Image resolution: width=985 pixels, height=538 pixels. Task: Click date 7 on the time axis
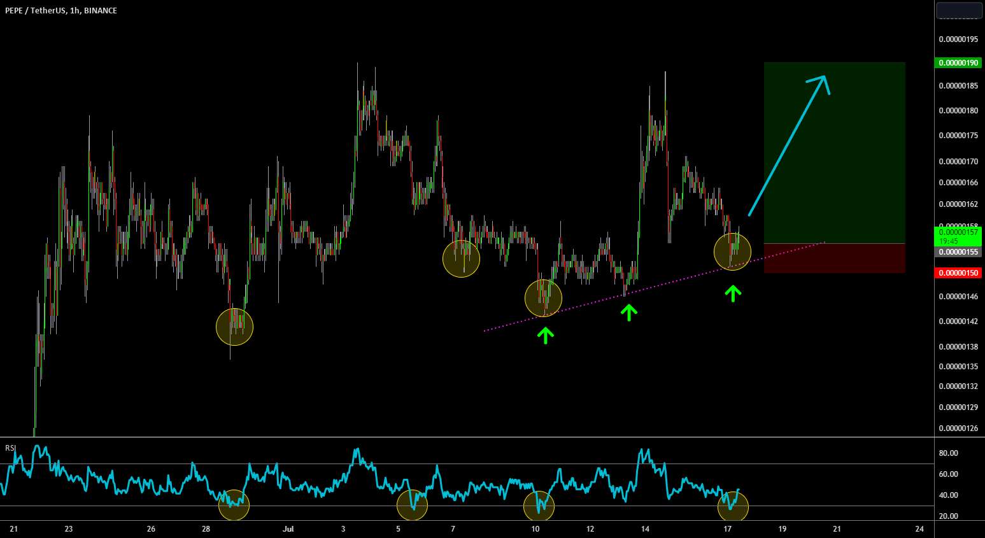coord(453,529)
